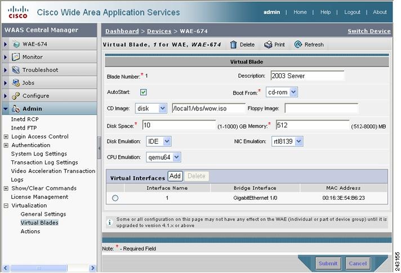Go to the Home link
The image size is (401, 273).
300,12
